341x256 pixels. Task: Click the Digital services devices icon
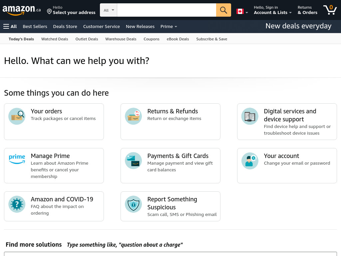(250, 116)
